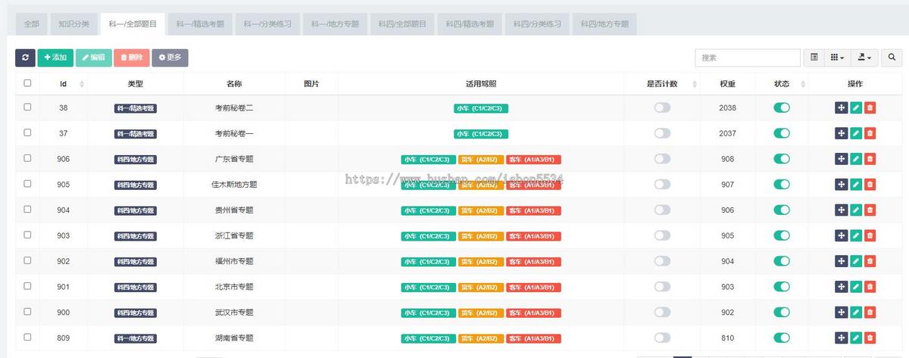Click the 编辑 button in toolbar

(x=93, y=58)
